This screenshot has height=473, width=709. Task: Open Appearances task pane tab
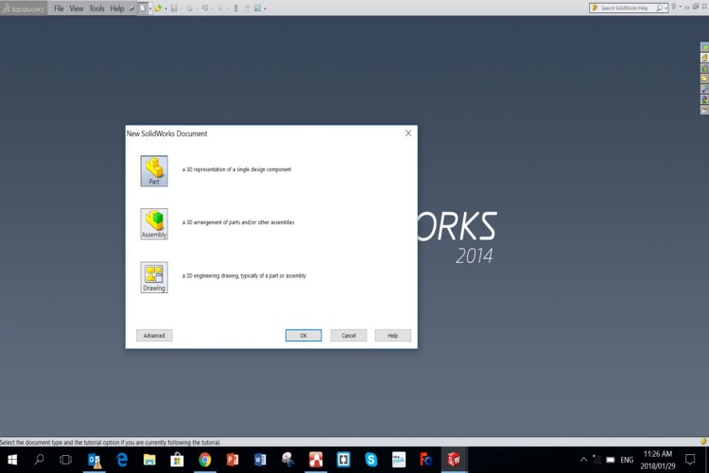click(704, 99)
